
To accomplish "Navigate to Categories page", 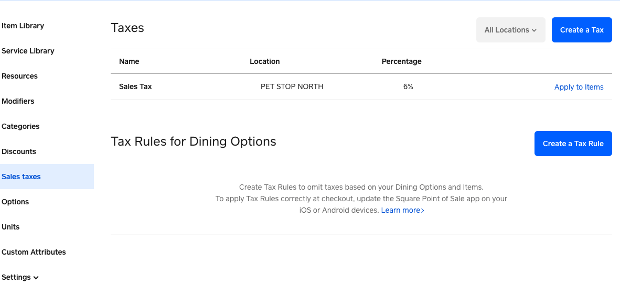I will [20, 126].
